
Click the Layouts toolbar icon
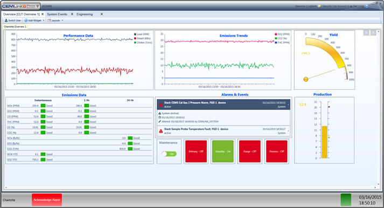click(49, 20)
